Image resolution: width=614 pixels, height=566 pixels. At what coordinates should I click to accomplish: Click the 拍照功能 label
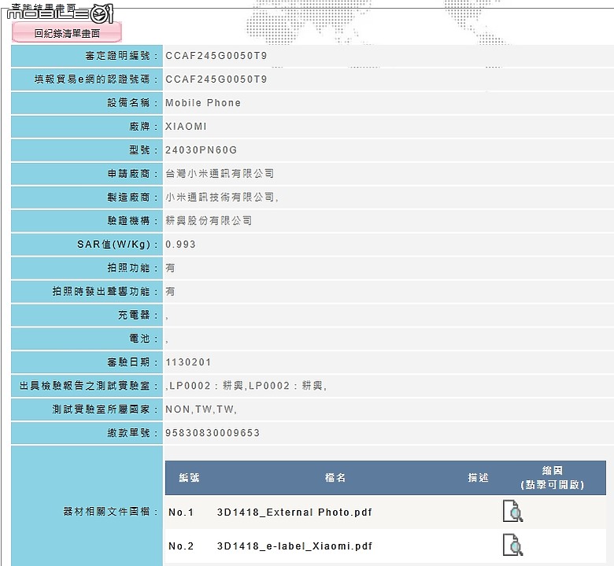tap(132, 268)
